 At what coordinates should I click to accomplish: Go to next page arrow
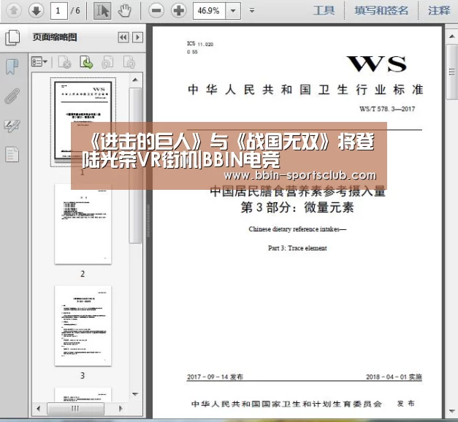[37, 10]
